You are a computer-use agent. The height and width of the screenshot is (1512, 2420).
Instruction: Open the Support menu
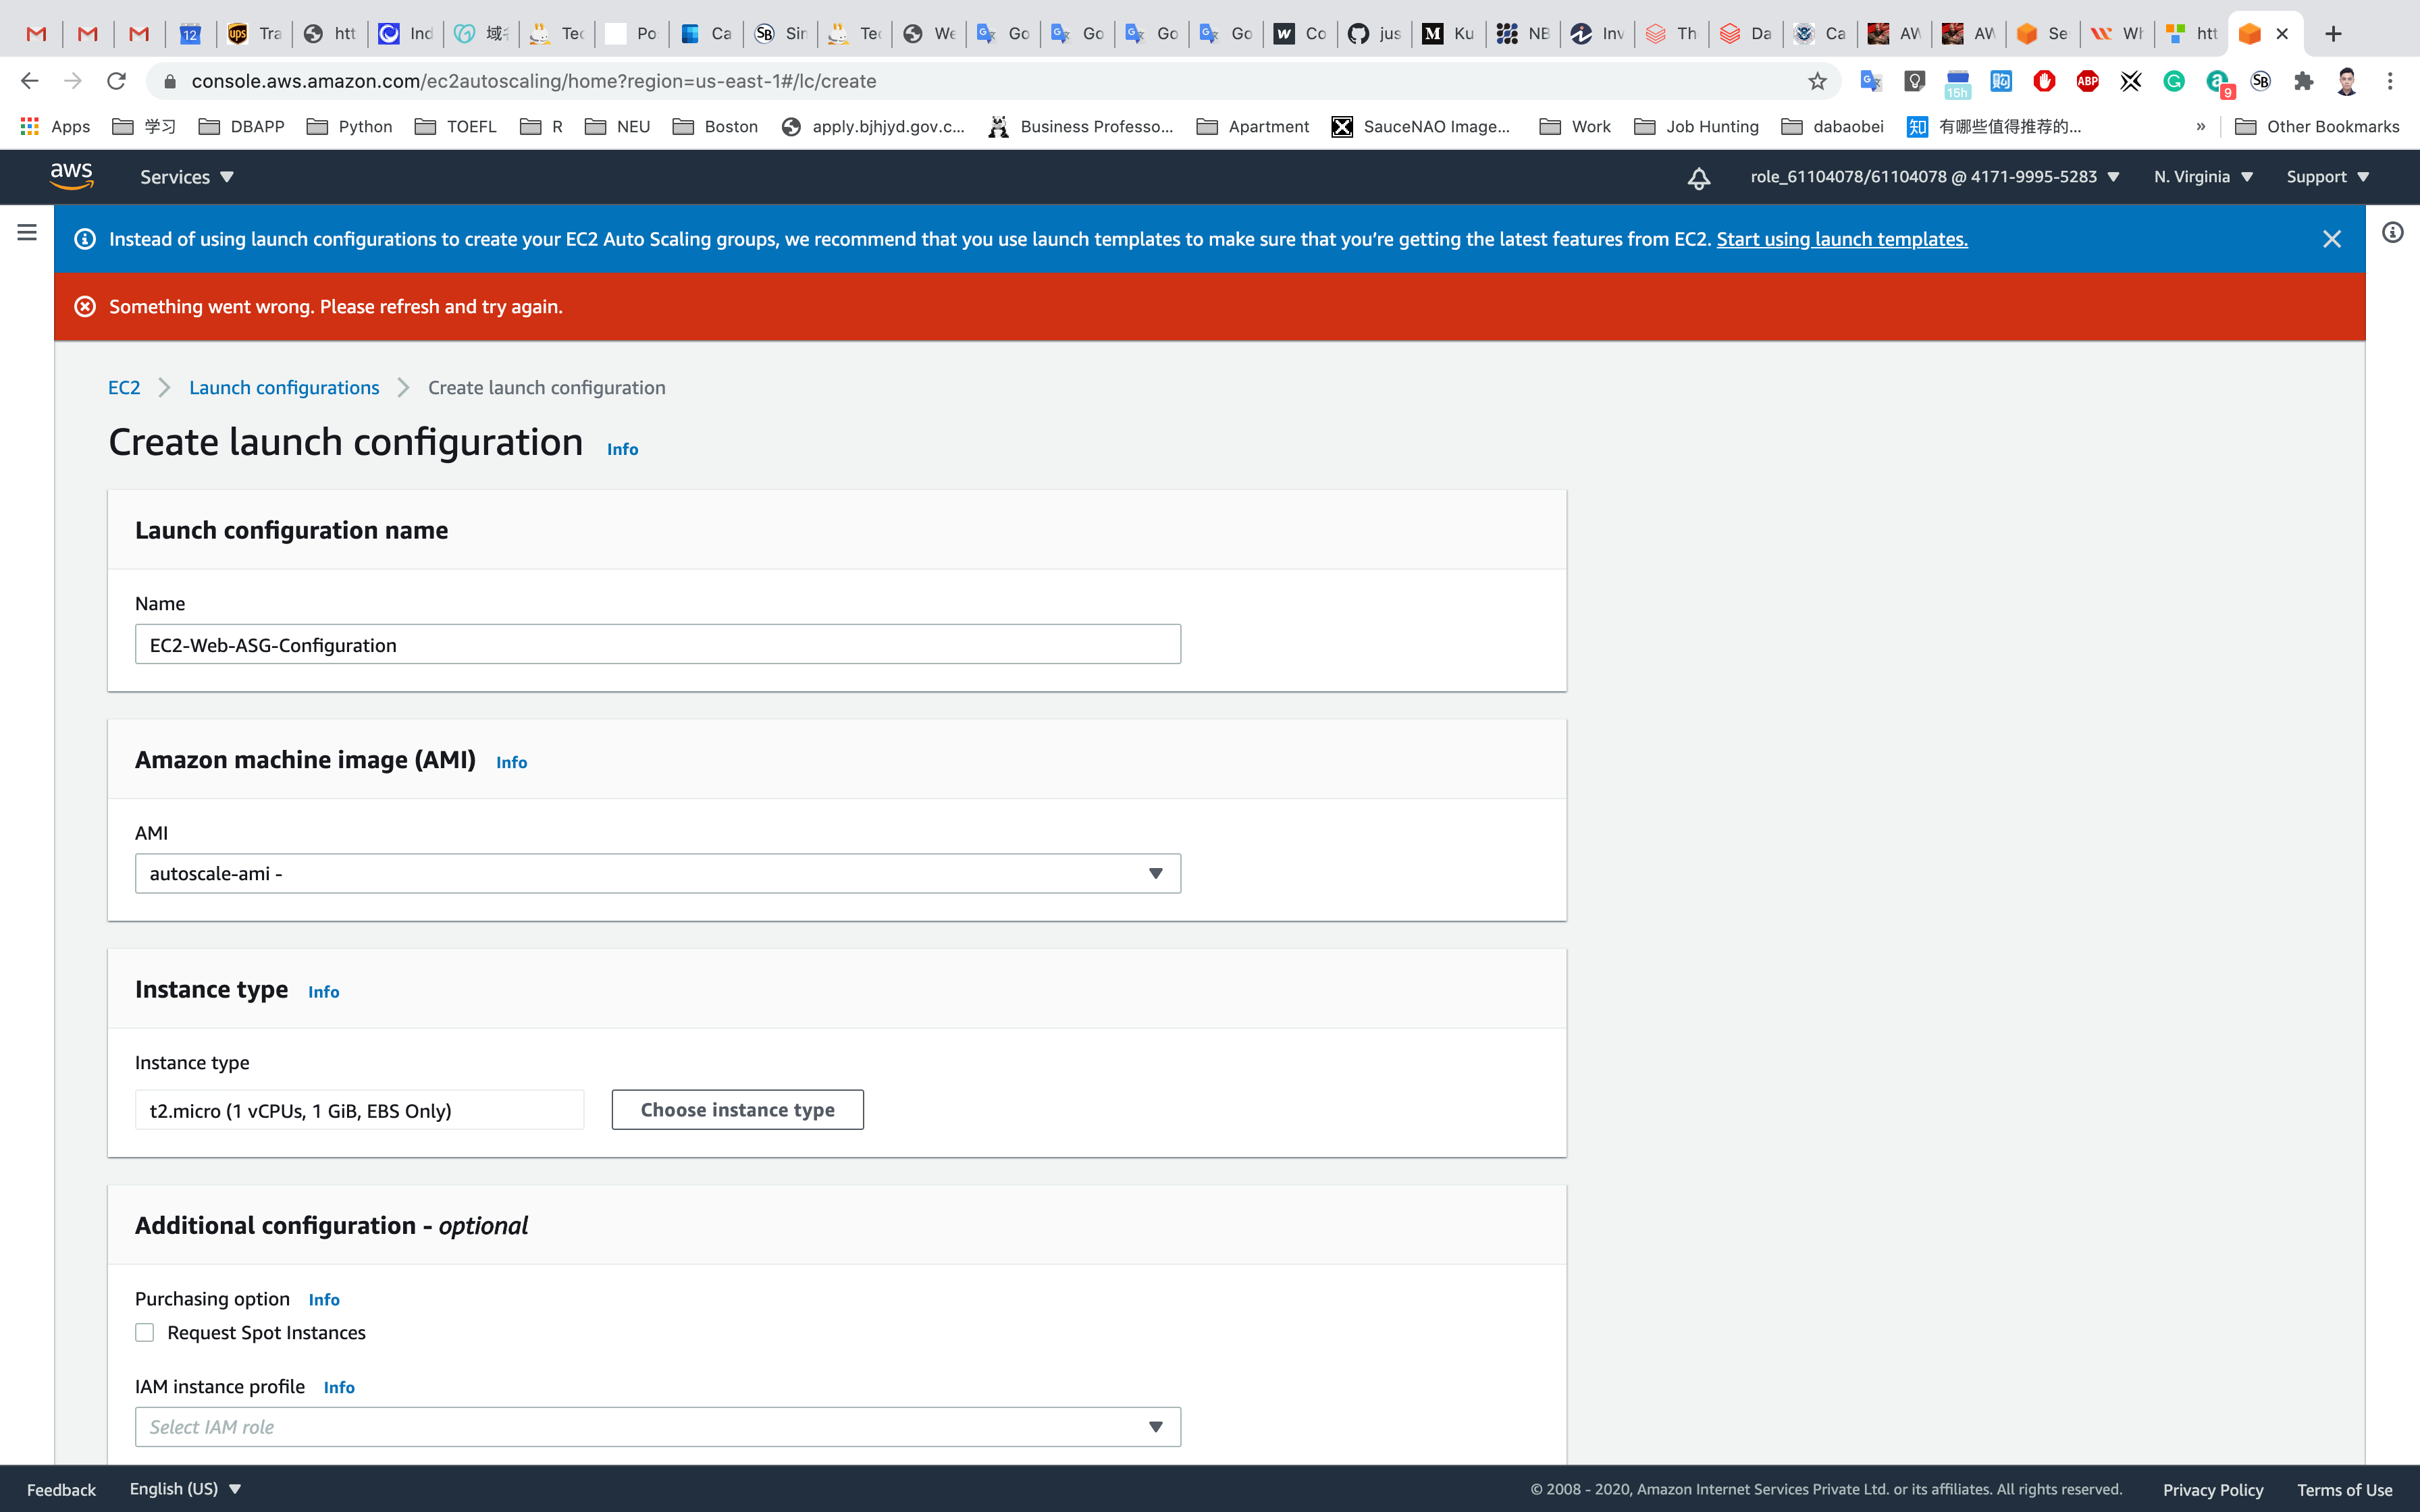pyautogui.click(x=2327, y=177)
